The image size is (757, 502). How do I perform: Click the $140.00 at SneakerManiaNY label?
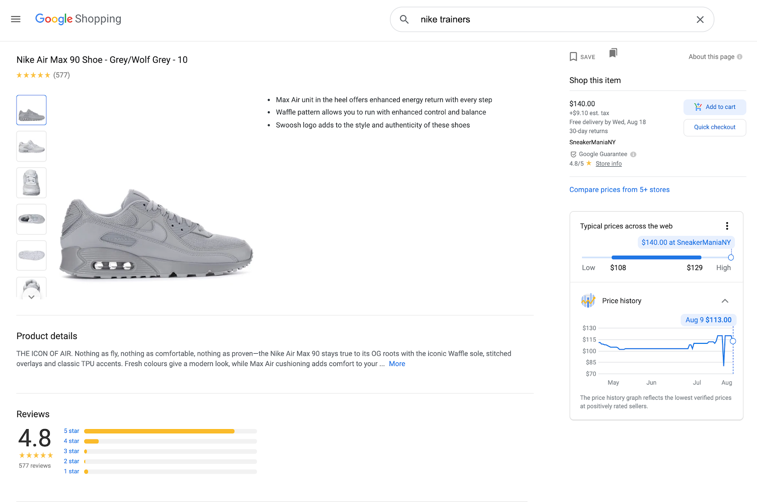686,242
